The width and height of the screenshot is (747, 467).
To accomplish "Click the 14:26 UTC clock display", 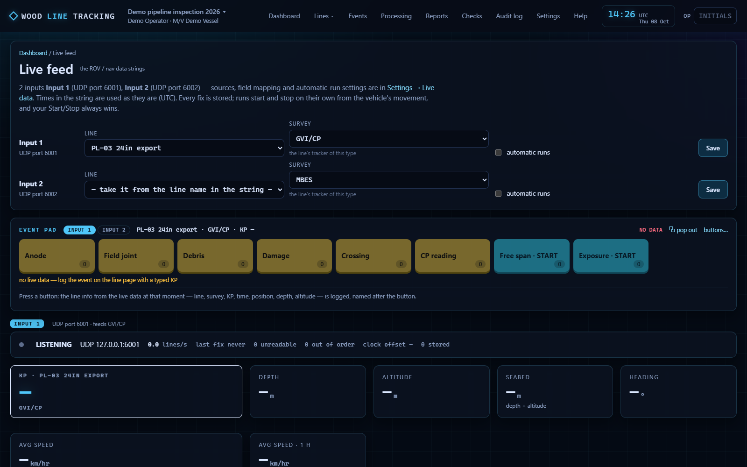I will [x=638, y=16].
